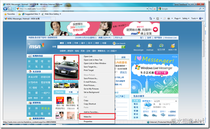Click Make Orz context menu entry
This screenshot has width=210, height=129.
[87, 117]
